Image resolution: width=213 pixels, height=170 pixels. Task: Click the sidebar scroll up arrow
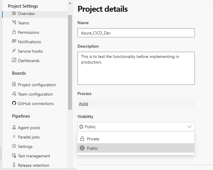coord(70,3)
